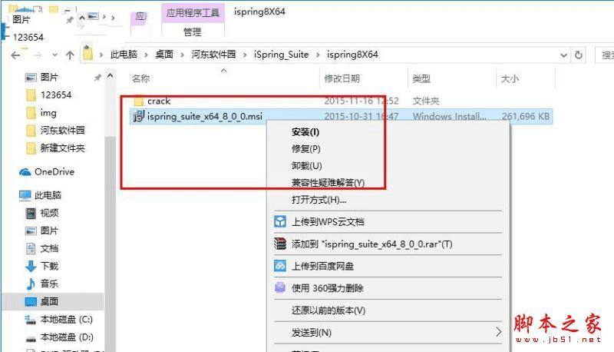Image resolution: width=614 pixels, height=352 pixels.
Task: Choose 安装(I) from the context menu
Action: click(305, 132)
